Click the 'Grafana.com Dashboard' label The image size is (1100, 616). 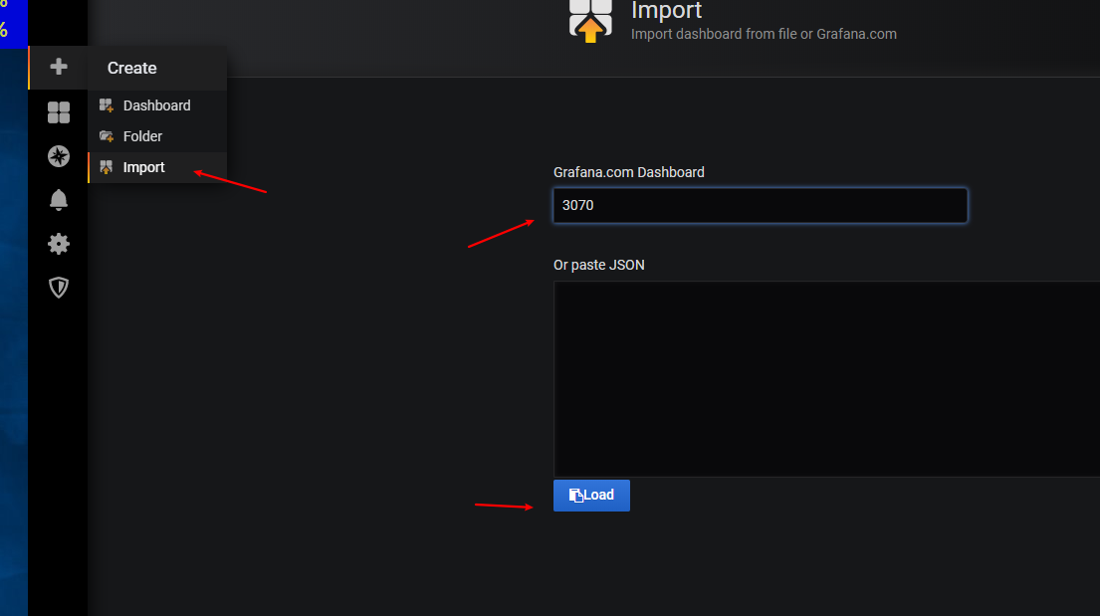point(628,172)
